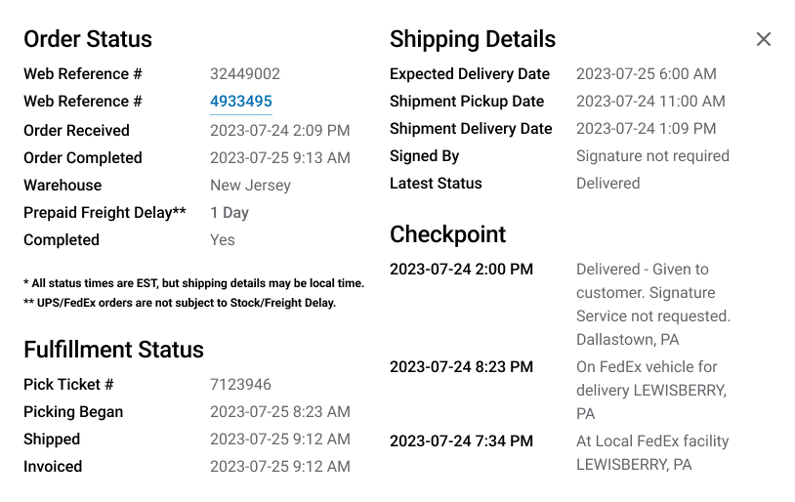This screenshot has width=795, height=502.
Task: Select the New Jersey warehouse value
Action: tap(250, 186)
